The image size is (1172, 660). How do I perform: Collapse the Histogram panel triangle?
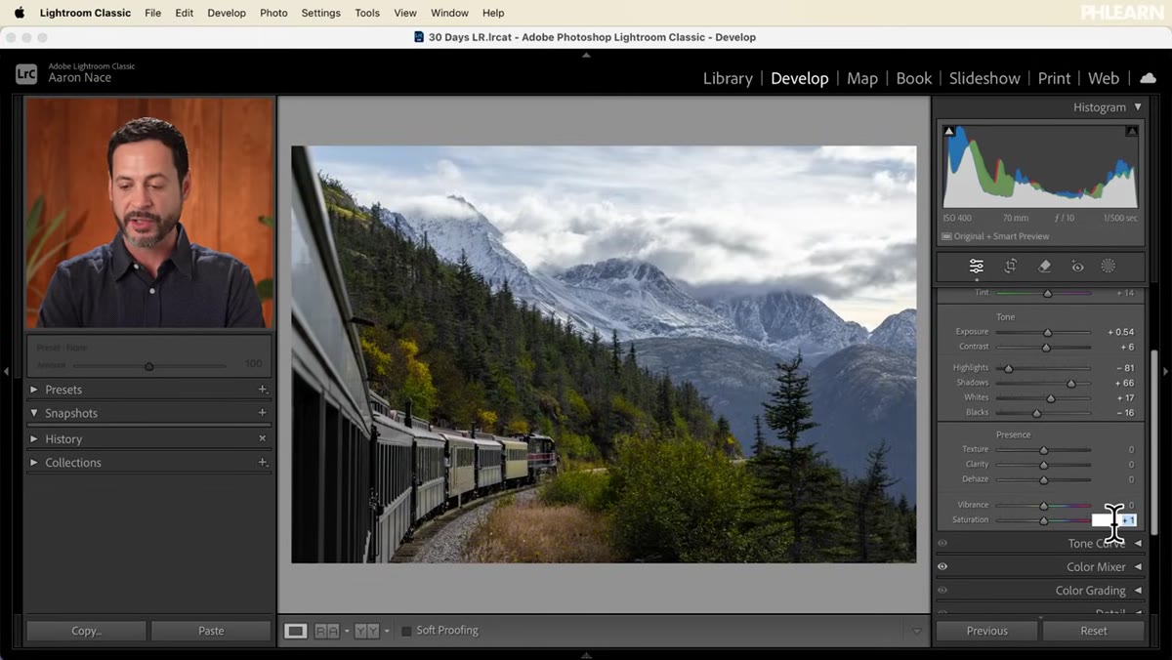[x=1137, y=107]
